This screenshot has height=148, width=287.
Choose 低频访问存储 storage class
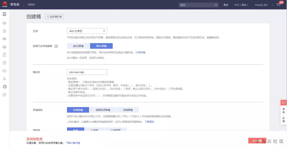click(x=103, y=110)
